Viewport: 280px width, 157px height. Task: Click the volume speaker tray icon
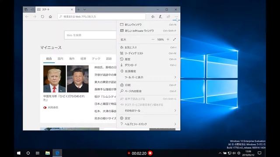(234, 153)
